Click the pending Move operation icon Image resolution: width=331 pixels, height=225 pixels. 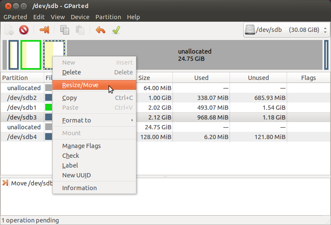click(5, 183)
